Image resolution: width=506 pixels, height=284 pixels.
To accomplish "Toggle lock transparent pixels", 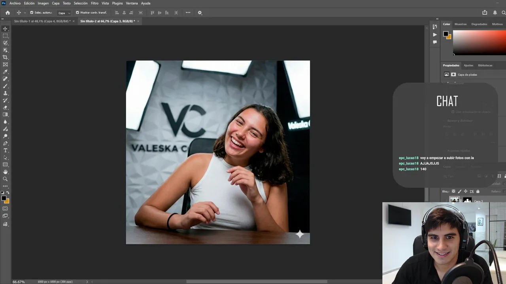I will tap(453, 191).
